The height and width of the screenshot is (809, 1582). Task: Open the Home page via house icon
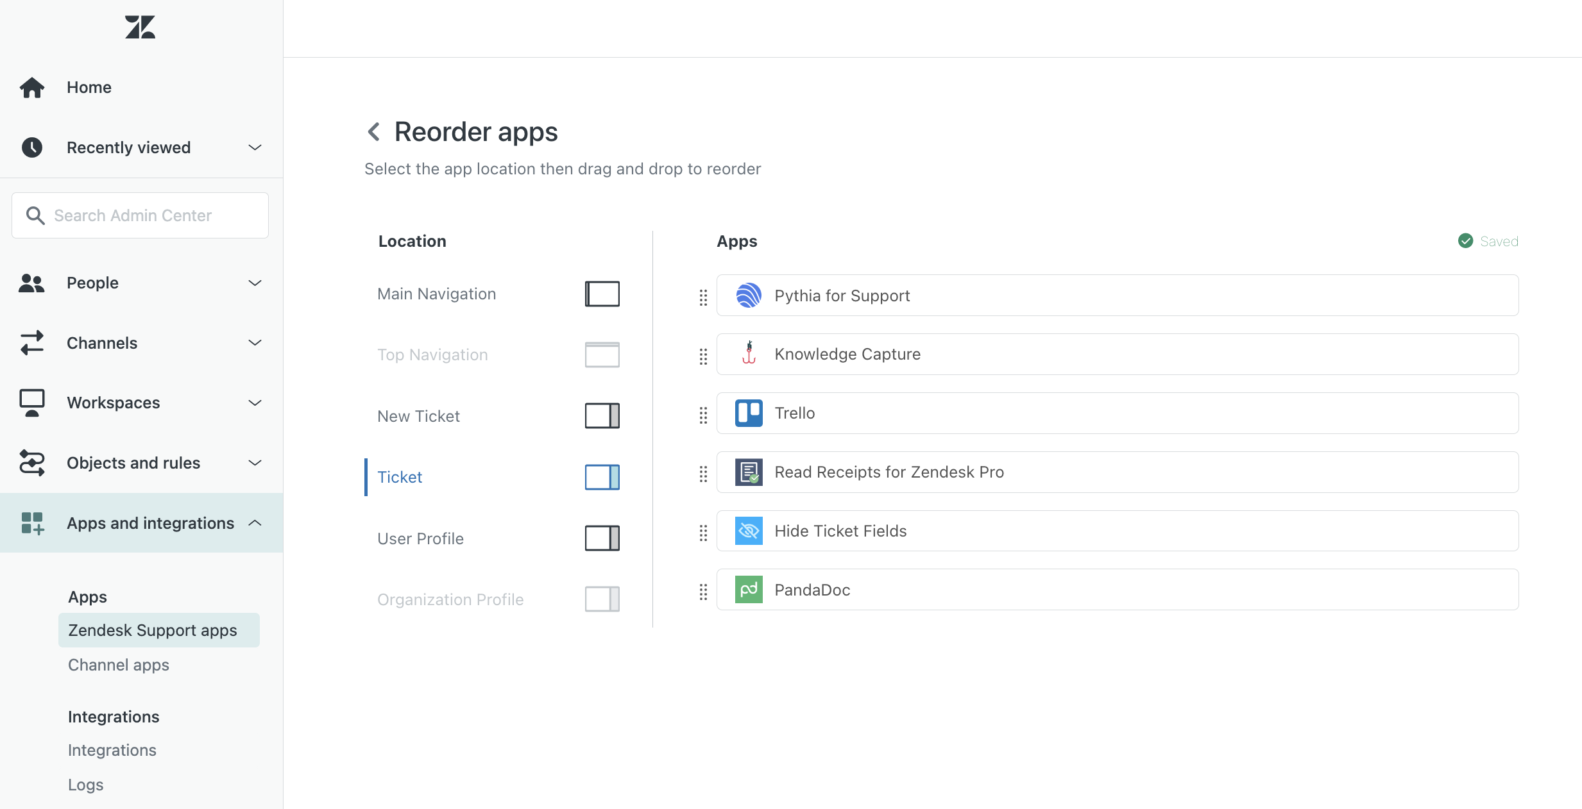click(31, 87)
